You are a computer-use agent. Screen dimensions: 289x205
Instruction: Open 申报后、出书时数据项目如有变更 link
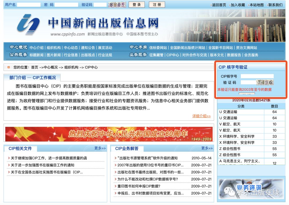tap(150, 193)
